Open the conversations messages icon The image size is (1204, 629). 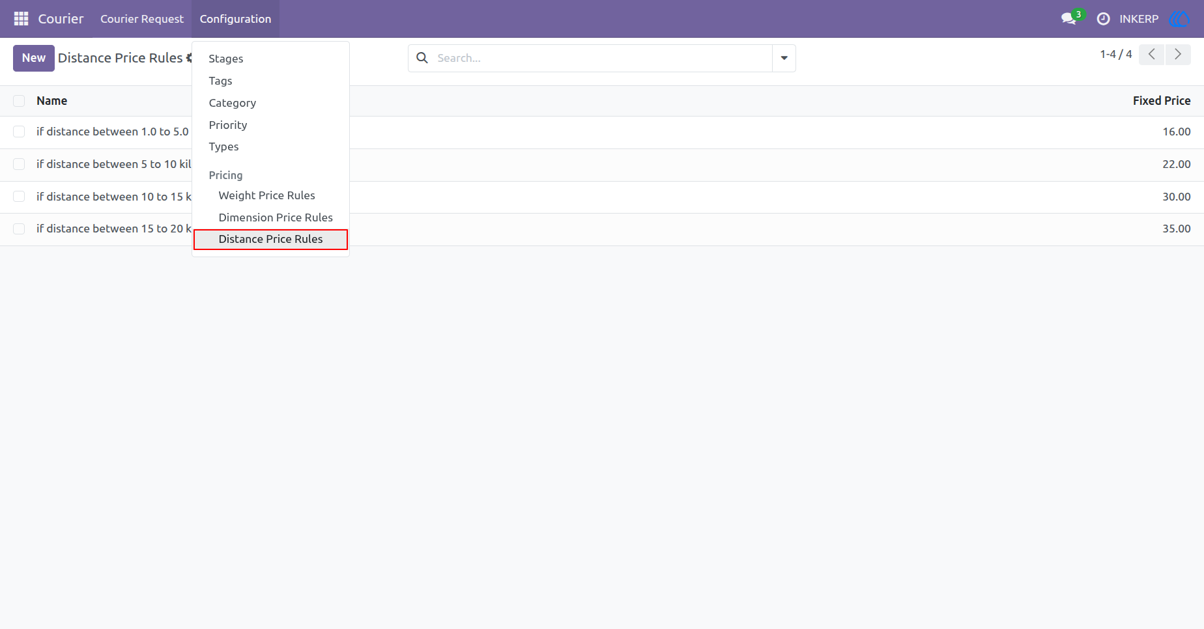1068,19
